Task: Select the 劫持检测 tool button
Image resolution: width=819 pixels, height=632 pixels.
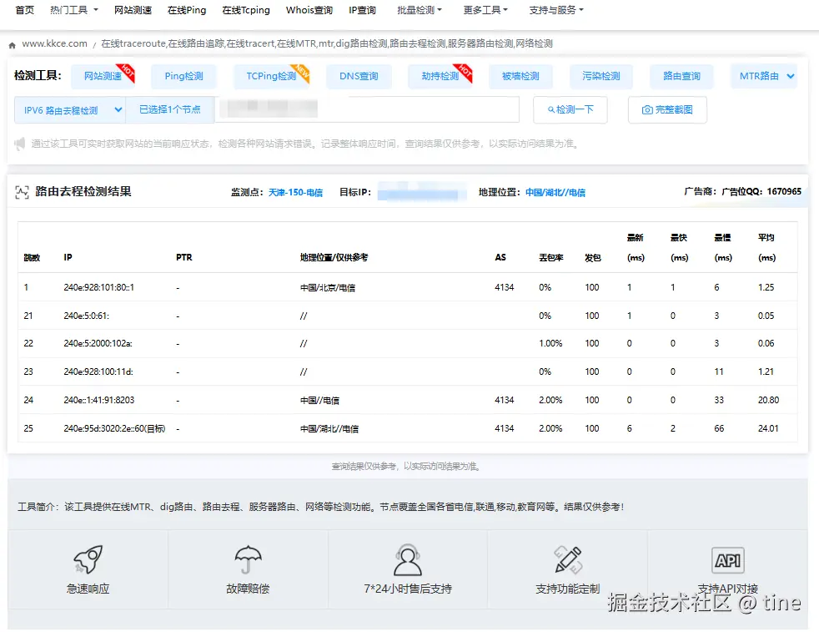Action: pyautogui.click(x=440, y=76)
